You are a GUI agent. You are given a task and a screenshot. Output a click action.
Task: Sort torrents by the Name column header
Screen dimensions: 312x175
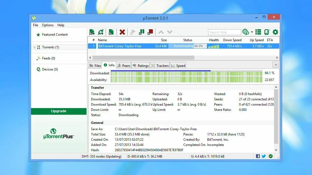(x=124, y=40)
